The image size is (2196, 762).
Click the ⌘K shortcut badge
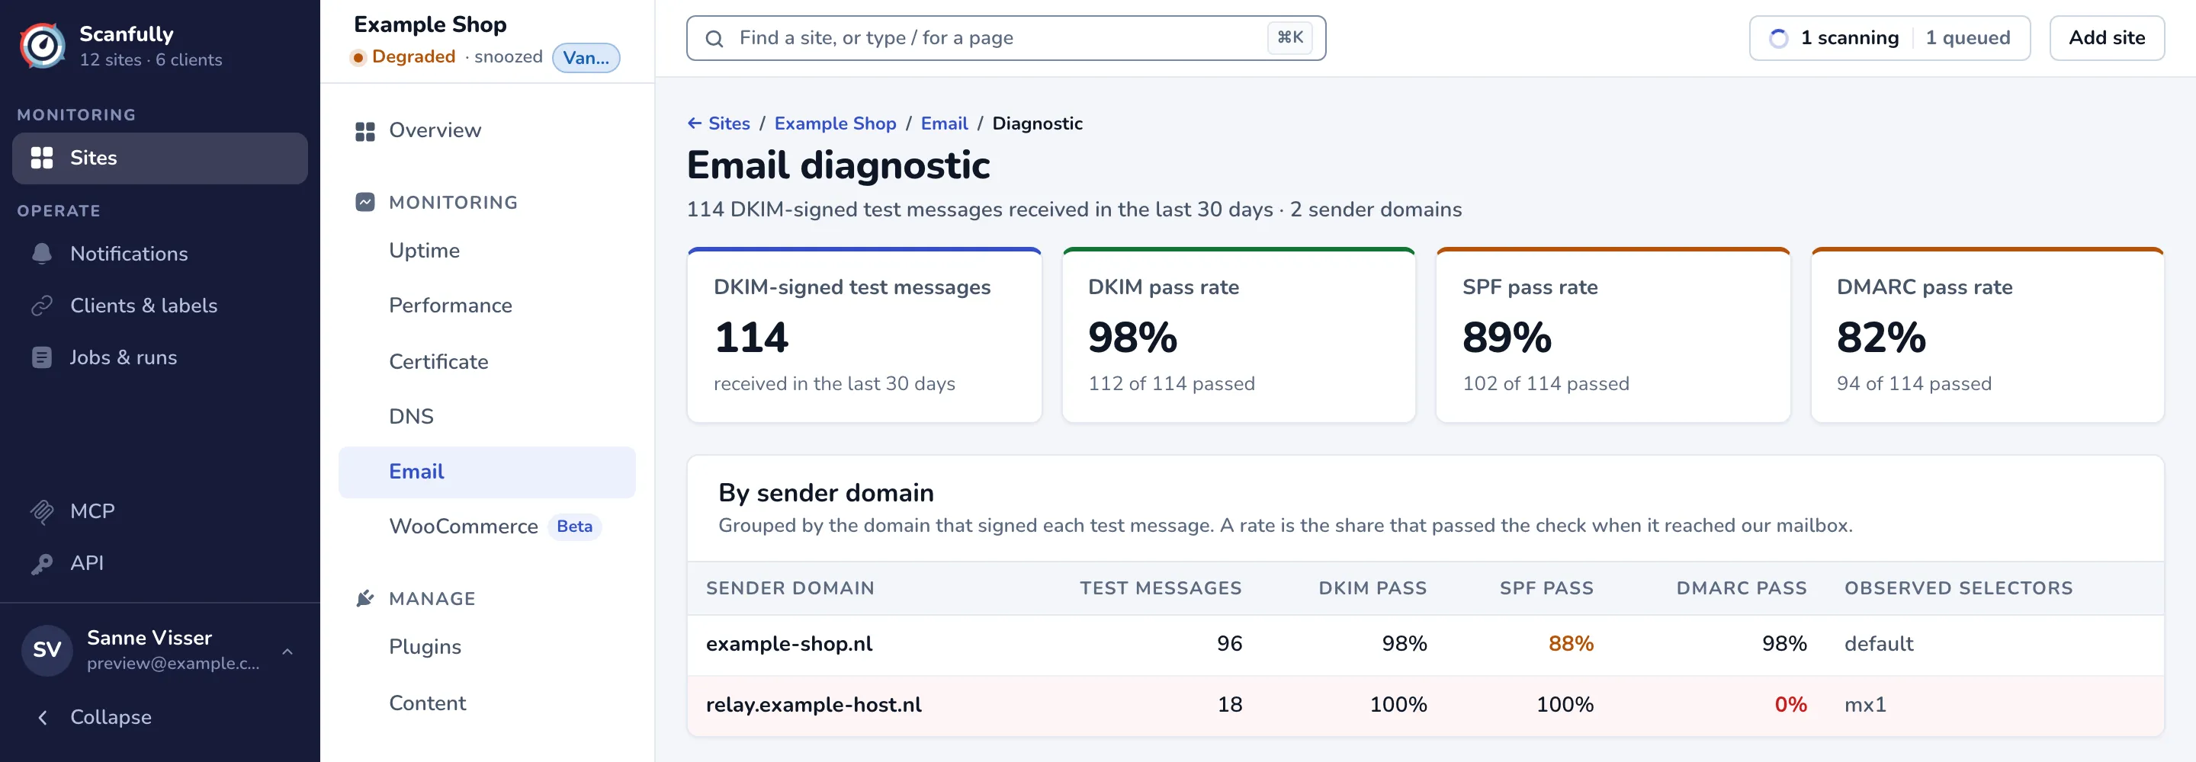pos(1290,37)
